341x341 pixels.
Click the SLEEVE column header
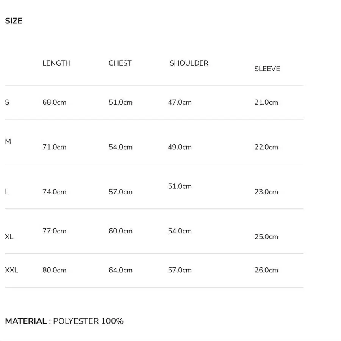pyautogui.click(x=267, y=69)
